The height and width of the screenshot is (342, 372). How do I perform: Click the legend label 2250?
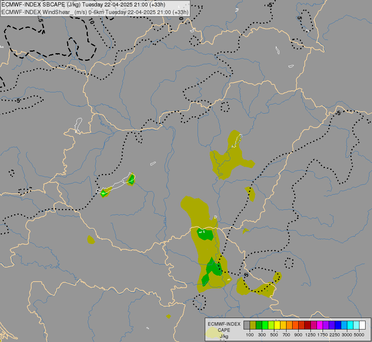[335, 335]
